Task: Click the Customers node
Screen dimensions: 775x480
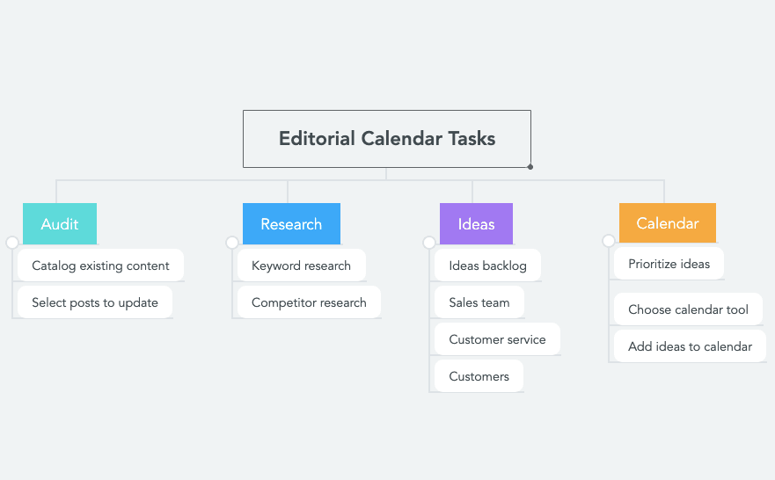Action: (479, 376)
